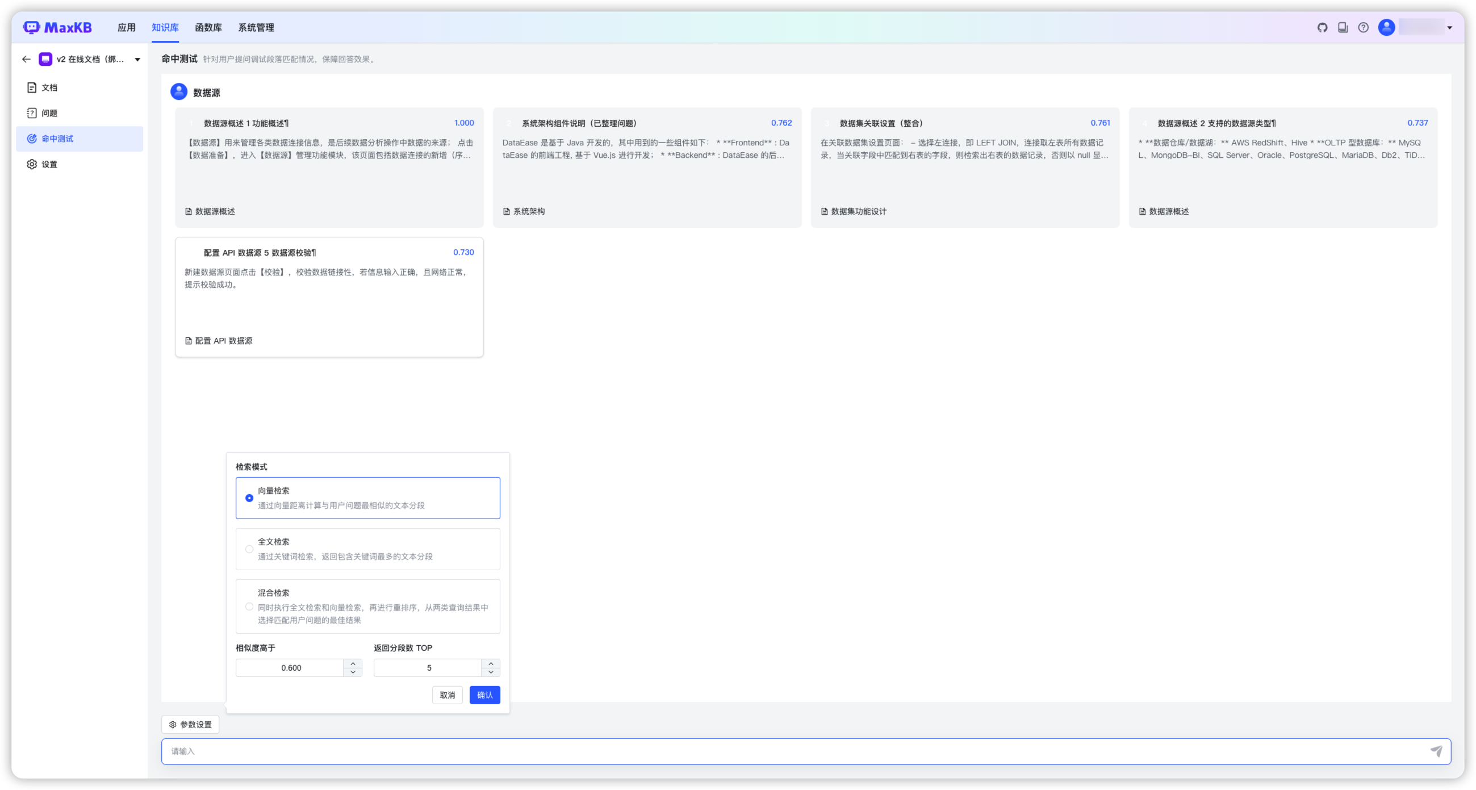The image size is (1476, 790).
Task: Expand the v2 在线文档 knowledge base dropdown
Action: [x=137, y=59]
